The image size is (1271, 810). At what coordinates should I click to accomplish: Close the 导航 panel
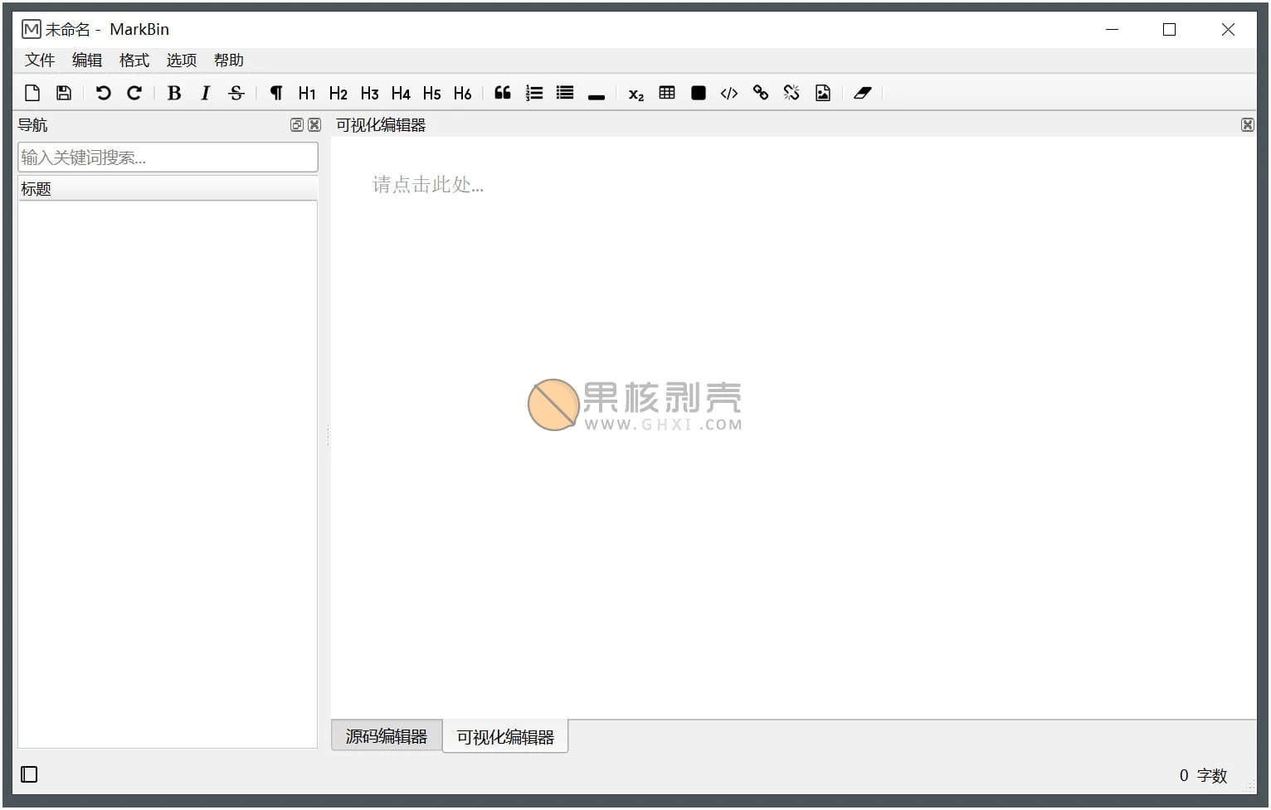(314, 125)
